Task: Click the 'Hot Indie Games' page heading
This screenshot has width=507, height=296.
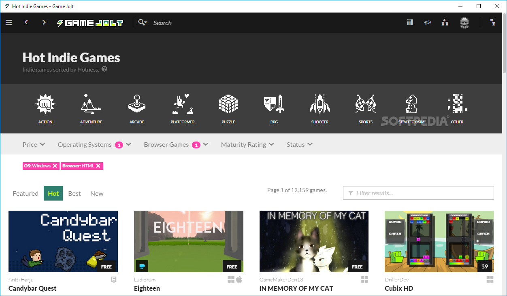Action: tap(71, 57)
